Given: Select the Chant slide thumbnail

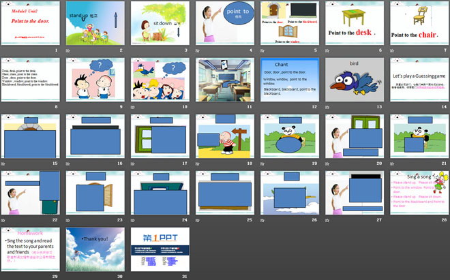Looking at the screenshot, I should pyautogui.click(x=290, y=79).
